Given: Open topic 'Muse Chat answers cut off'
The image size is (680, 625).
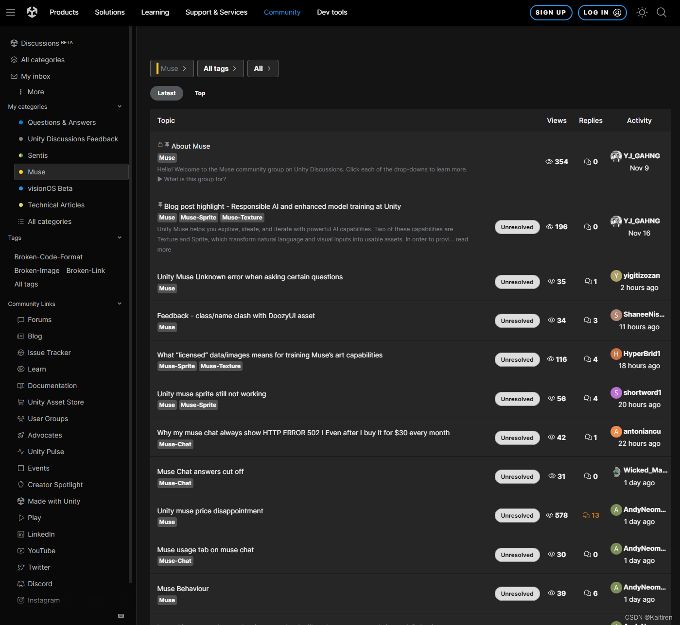Looking at the screenshot, I should [x=200, y=472].
